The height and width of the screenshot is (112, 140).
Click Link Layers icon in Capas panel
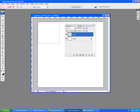[74, 55]
